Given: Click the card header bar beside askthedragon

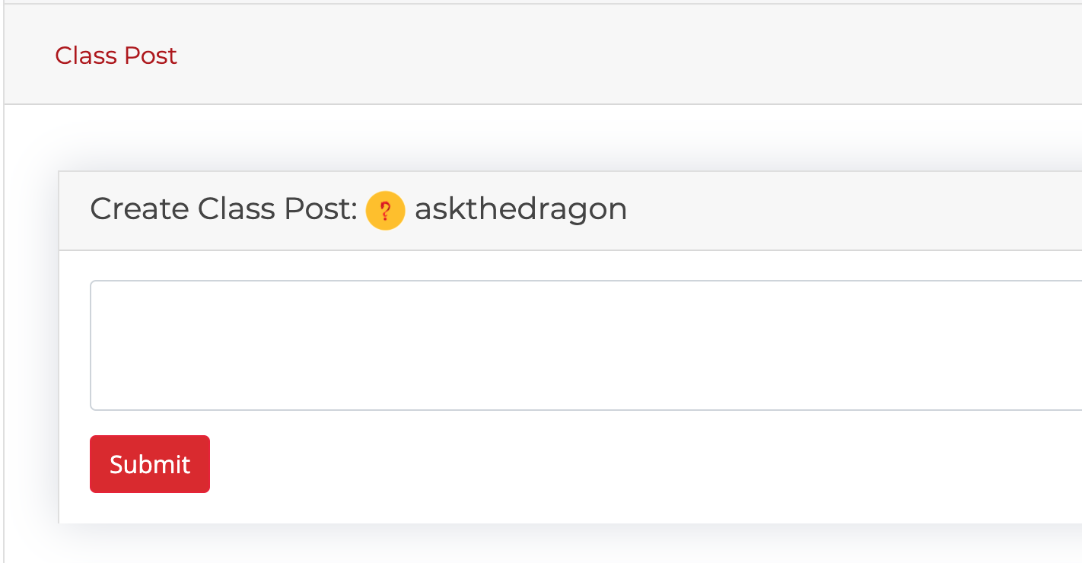Looking at the screenshot, I should coord(837,211).
